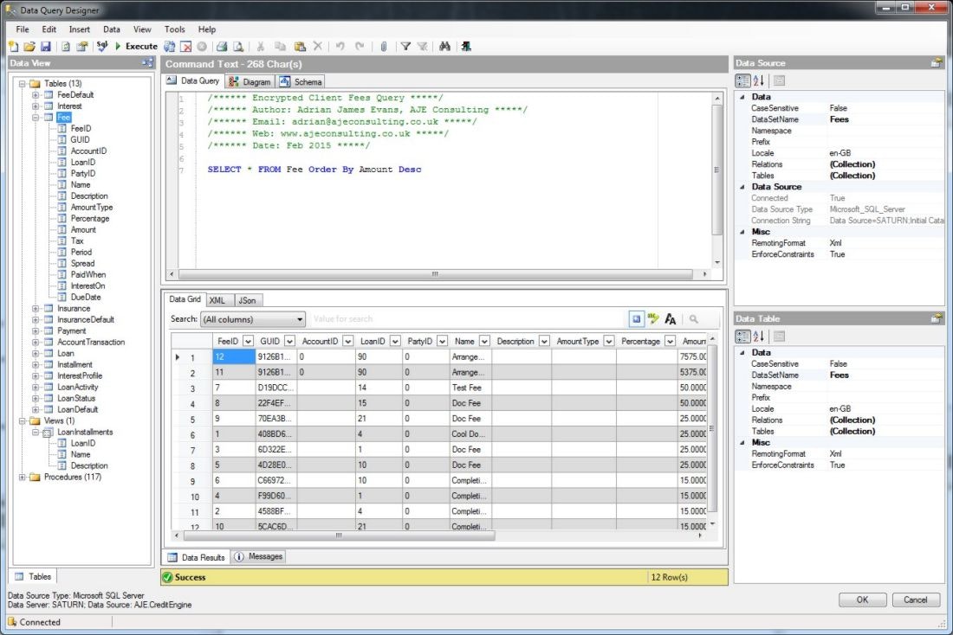Open the Tools menu
The height and width of the screenshot is (635, 953).
click(x=174, y=29)
